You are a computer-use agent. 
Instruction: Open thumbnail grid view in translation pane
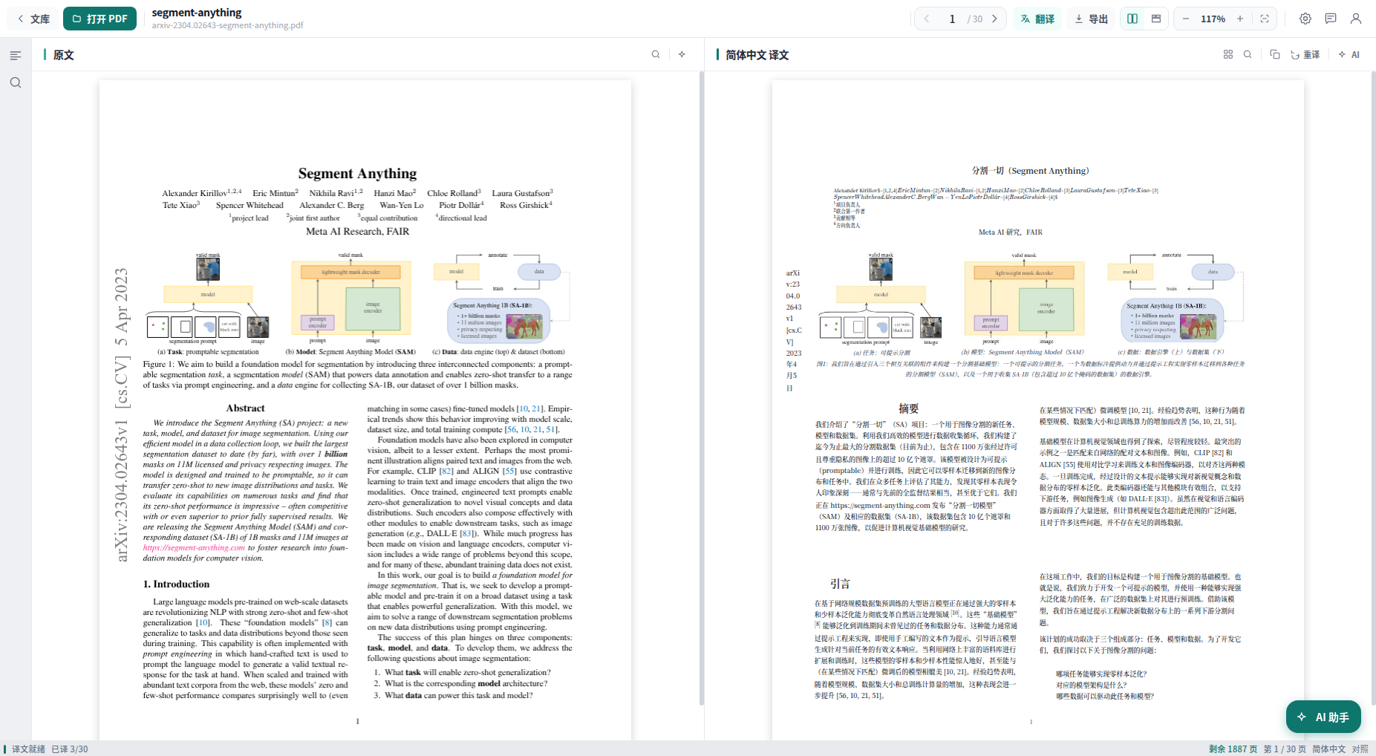pyautogui.click(x=1228, y=54)
